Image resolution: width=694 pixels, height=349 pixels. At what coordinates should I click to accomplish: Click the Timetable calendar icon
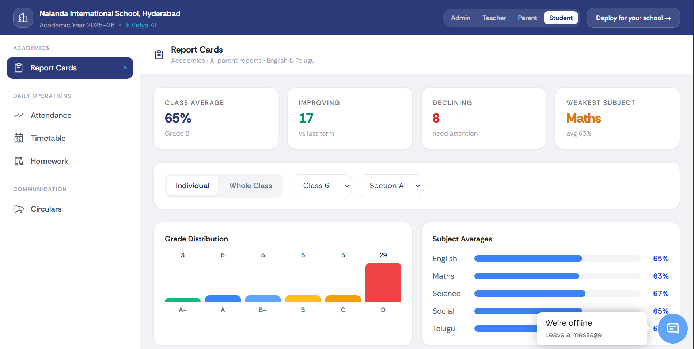[19, 138]
